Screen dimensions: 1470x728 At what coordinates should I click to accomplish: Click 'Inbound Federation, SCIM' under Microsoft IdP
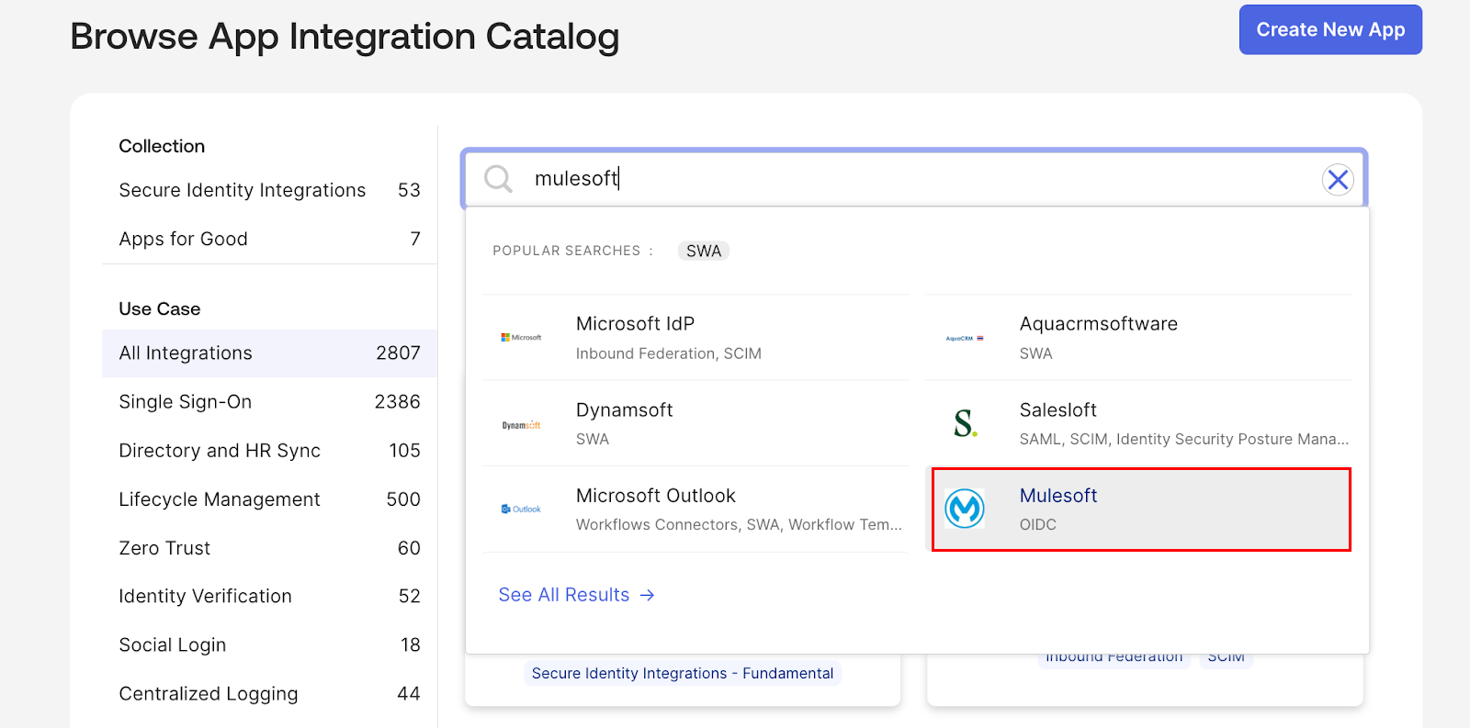point(669,353)
